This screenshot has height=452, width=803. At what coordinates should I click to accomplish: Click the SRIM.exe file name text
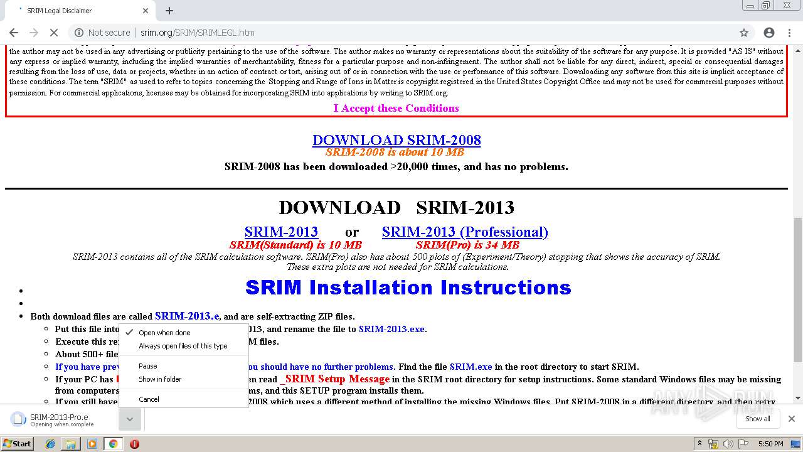(x=471, y=367)
